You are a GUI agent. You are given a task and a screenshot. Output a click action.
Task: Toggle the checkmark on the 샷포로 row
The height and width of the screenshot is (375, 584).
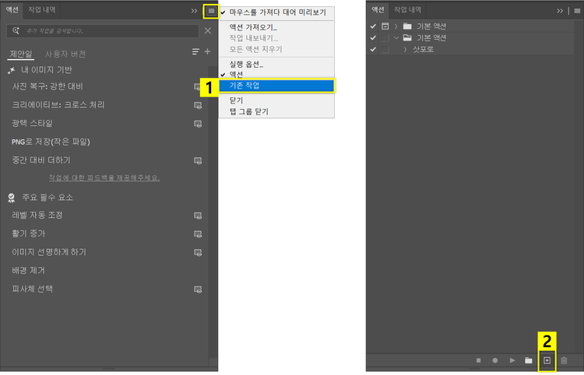click(x=373, y=49)
